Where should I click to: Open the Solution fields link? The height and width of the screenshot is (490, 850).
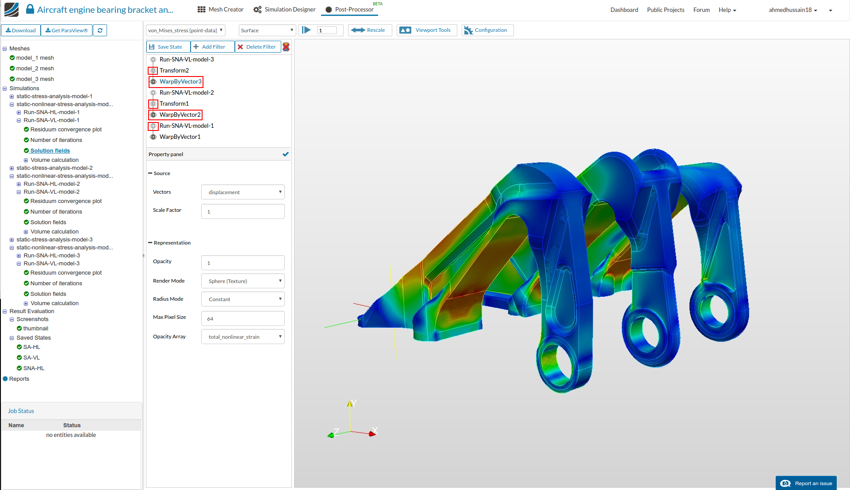50,151
